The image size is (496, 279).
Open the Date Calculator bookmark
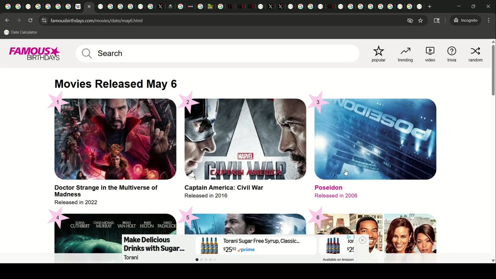coord(21,32)
